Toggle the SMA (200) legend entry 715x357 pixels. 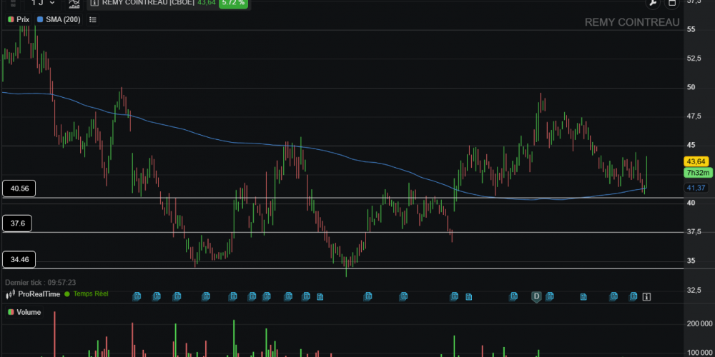[x=59, y=19]
